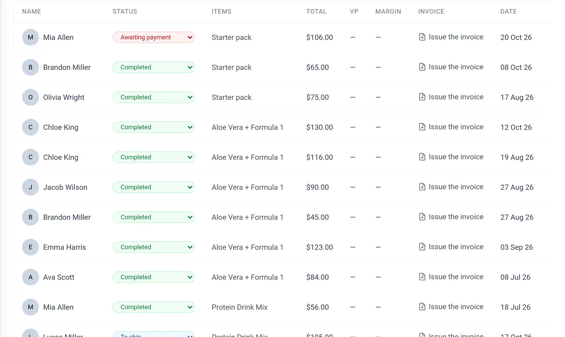Click the DATE column header
The width and height of the screenshot is (565, 337).
pyautogui.click(x=508, y=12)
